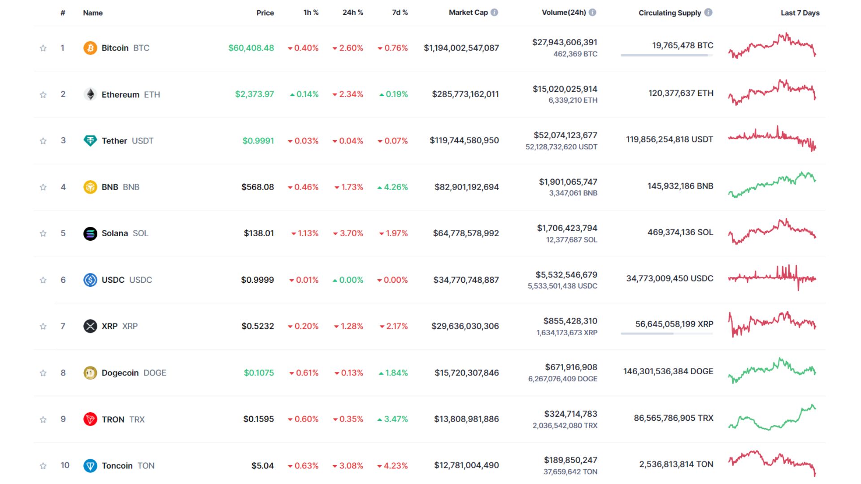Image resolution: width=861 pixels, height=484 pixels.
Task: Click the USDC coin name link
Action: [113, 279]
